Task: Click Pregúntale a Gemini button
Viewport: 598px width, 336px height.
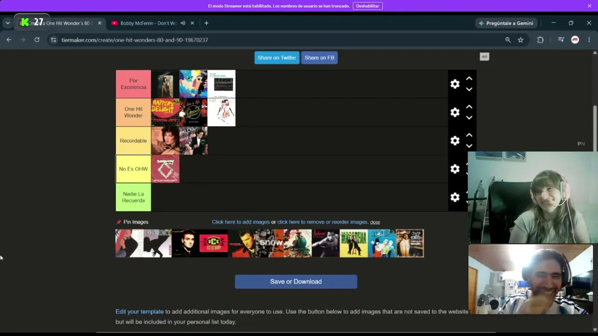Action: click(x=505, y=23)
